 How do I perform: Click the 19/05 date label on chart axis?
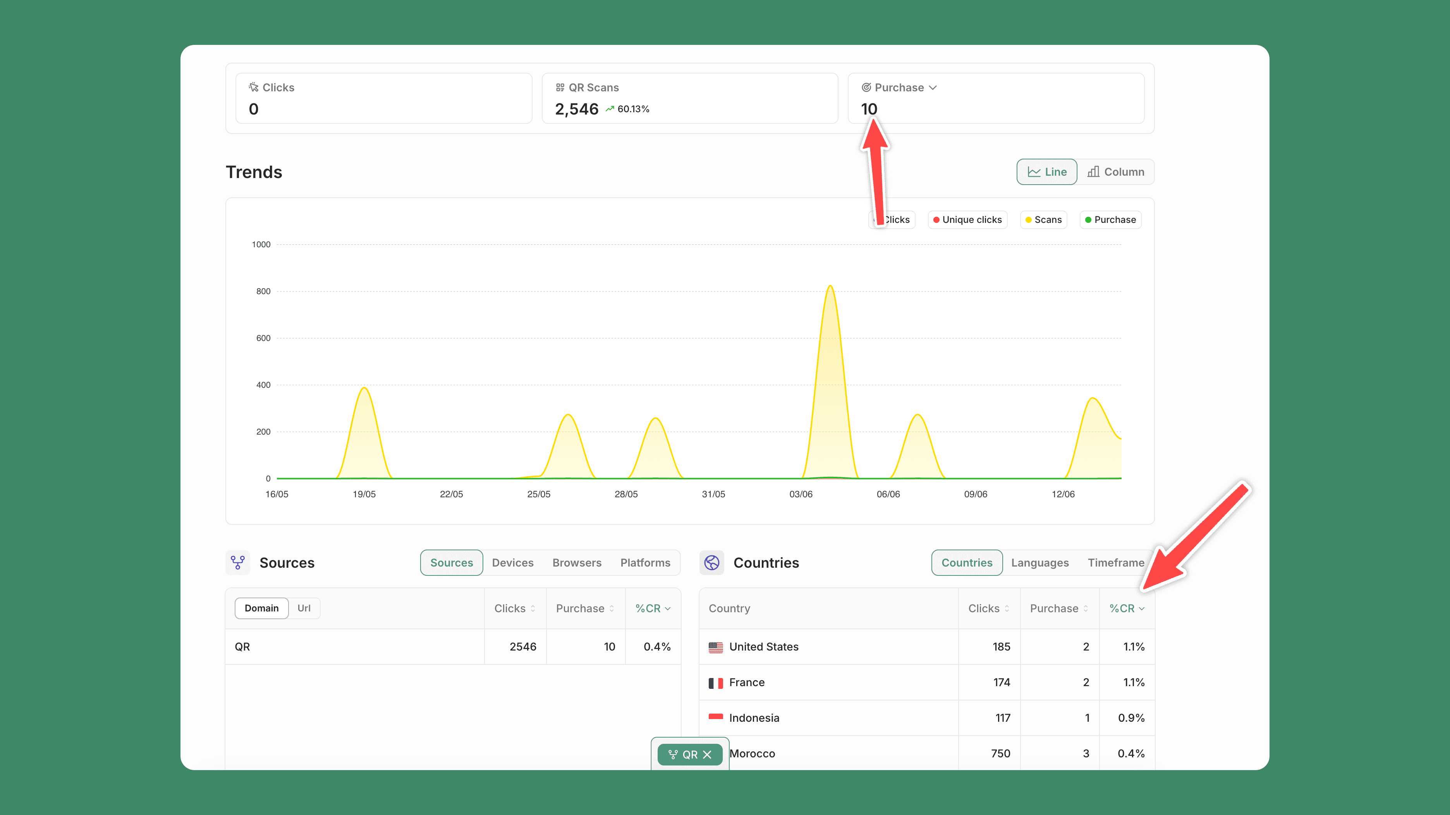pos(364,495)
